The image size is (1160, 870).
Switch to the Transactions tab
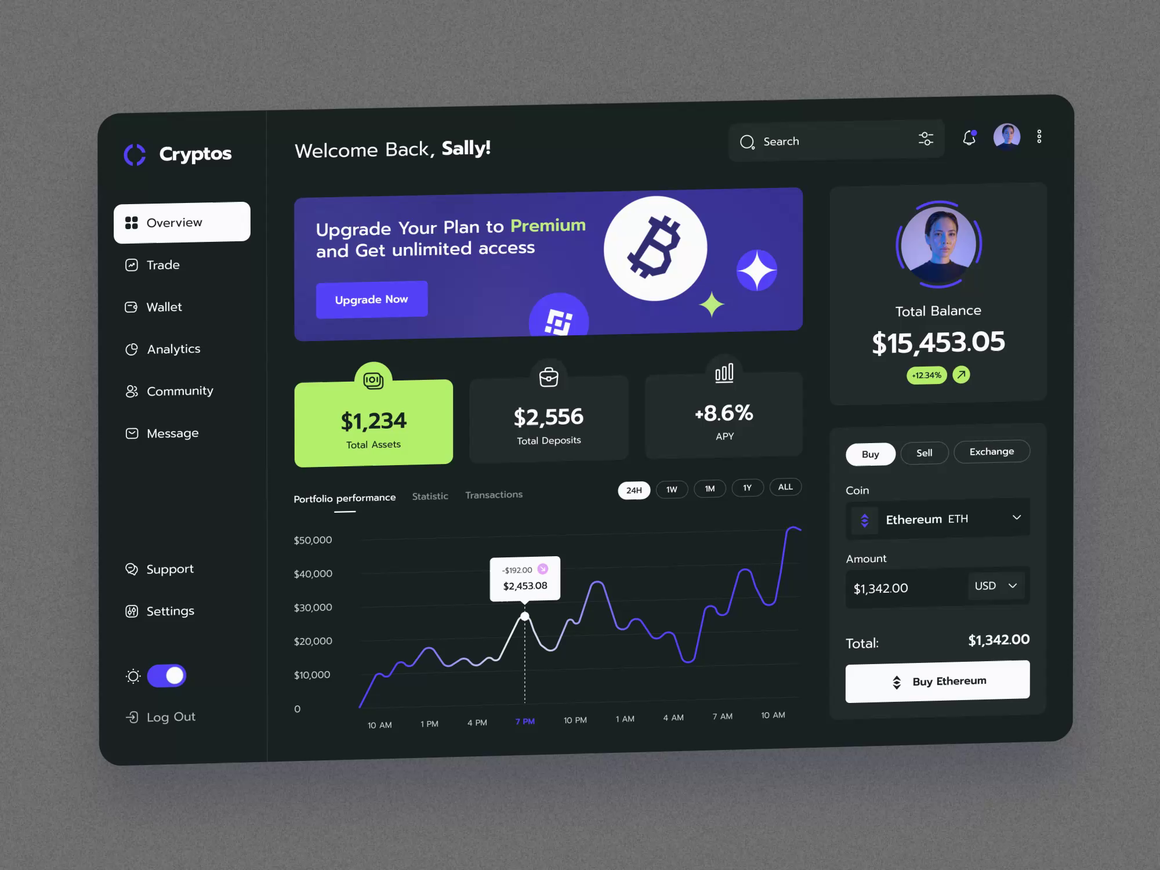click(x=493, y=494)
